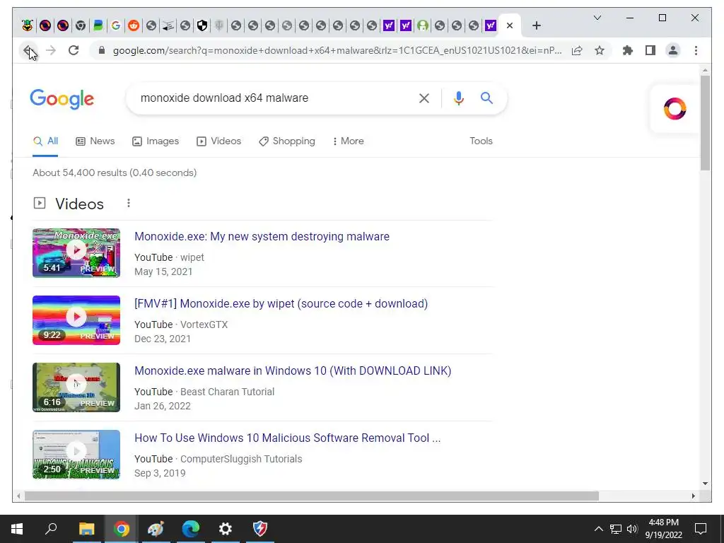The height and width of the screenshot is (543, 724).
Task: Open the Chrome profile avatar
Action: click(673, 50)
